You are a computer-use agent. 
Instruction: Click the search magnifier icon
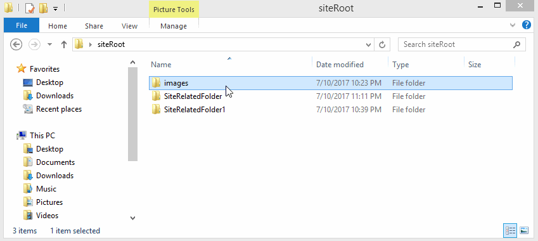516,44
